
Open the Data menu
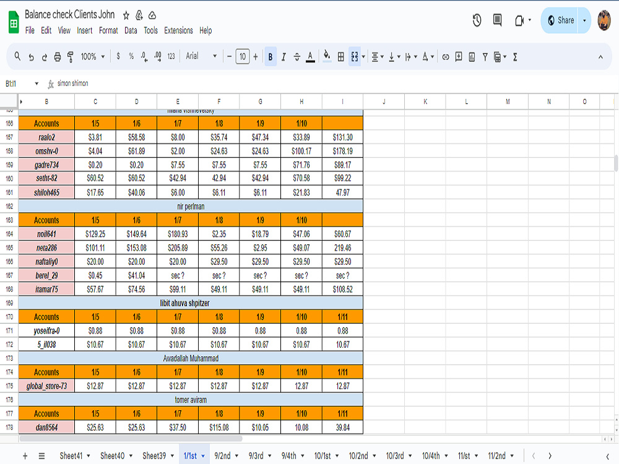coord(131,30)
